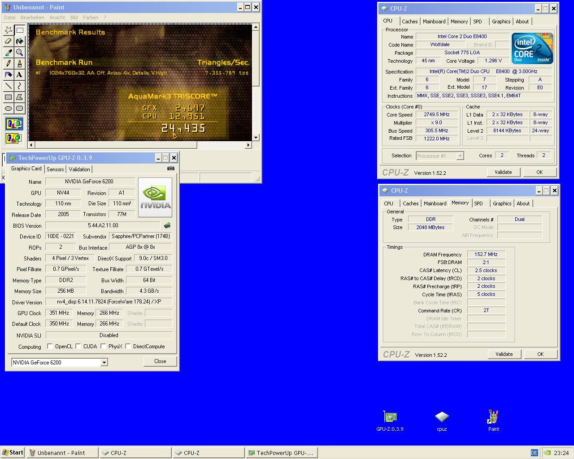
Task: Click the BIOS Version field in GPU-Z
Action: (103, 225)
